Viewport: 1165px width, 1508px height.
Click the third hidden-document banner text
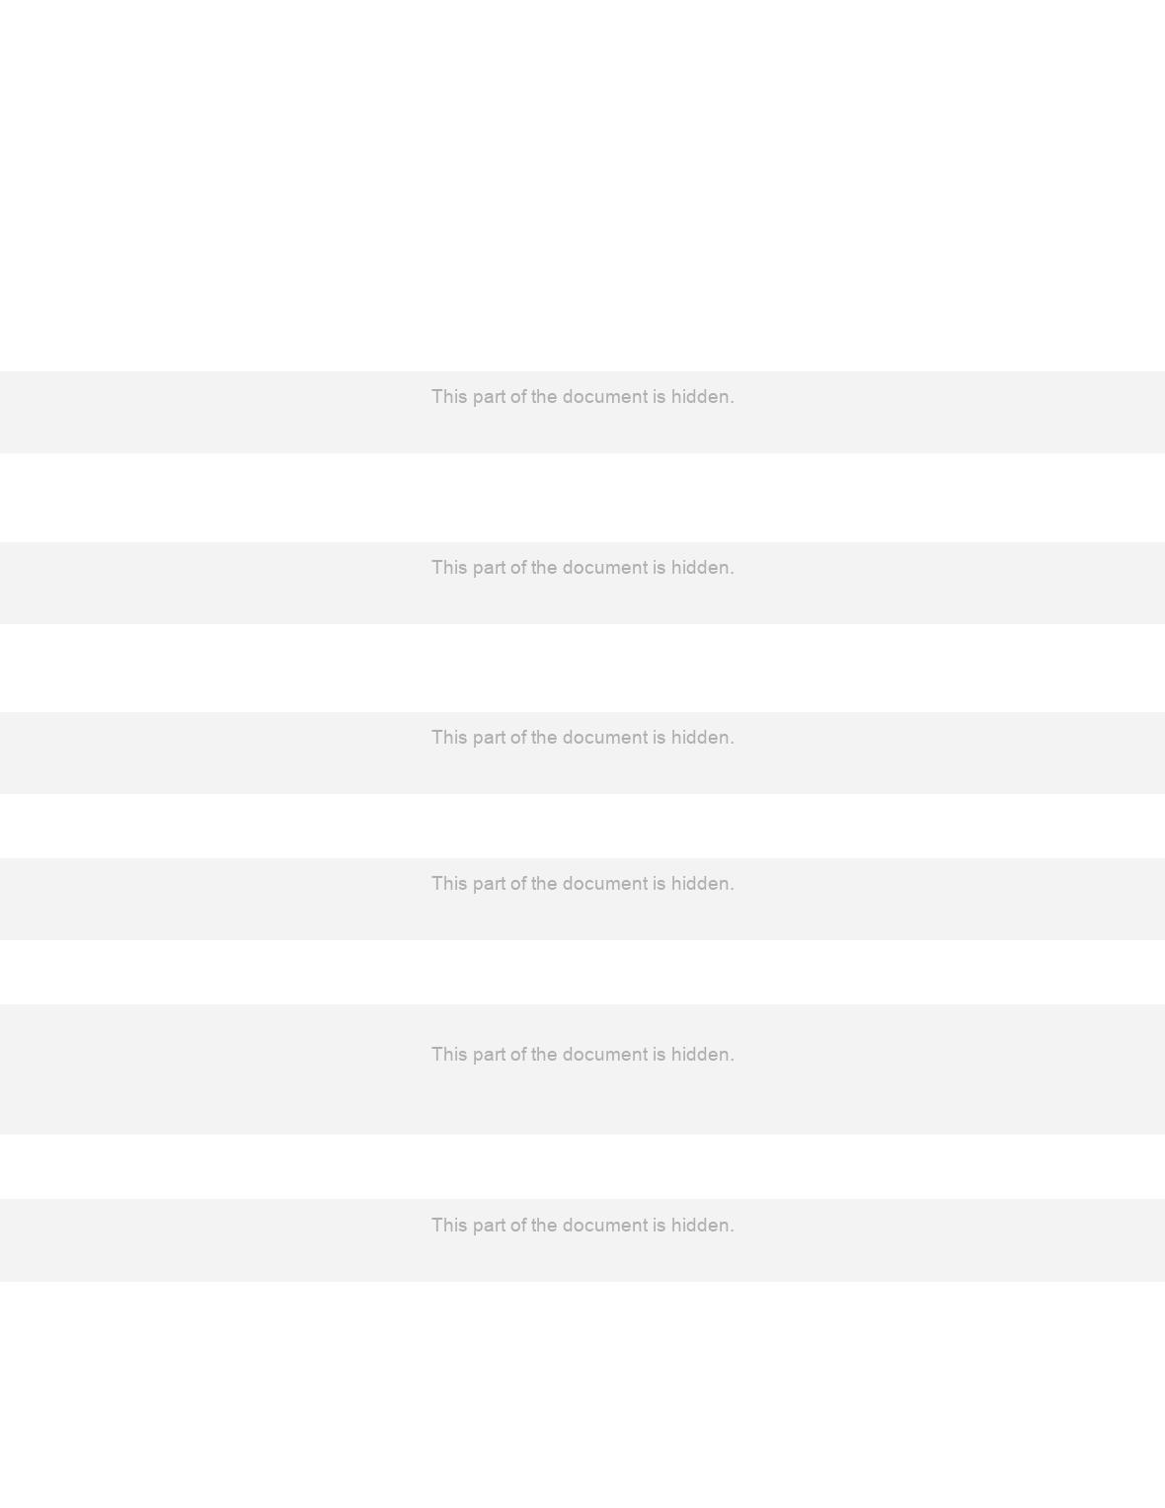point(582,737)
